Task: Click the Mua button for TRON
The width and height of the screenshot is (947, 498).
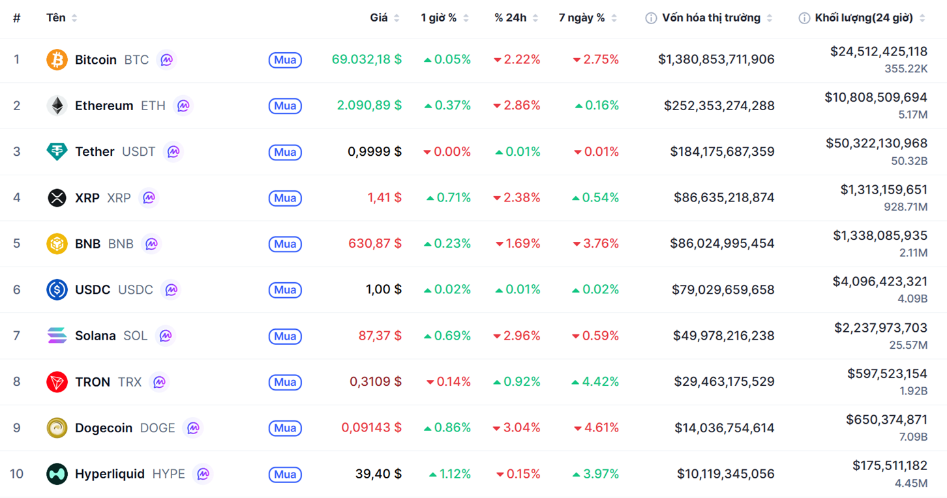Action: tap(285, 382)
